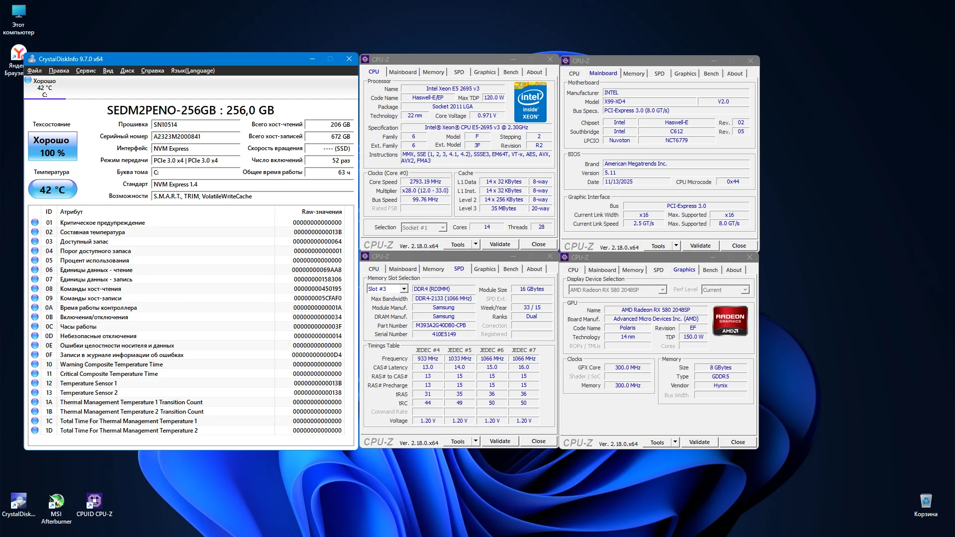Image resolution: width=955 pixels, height=537 pixels.
Task: Open Tools dropdown arrow in Mainboard window
Action: 676,246
